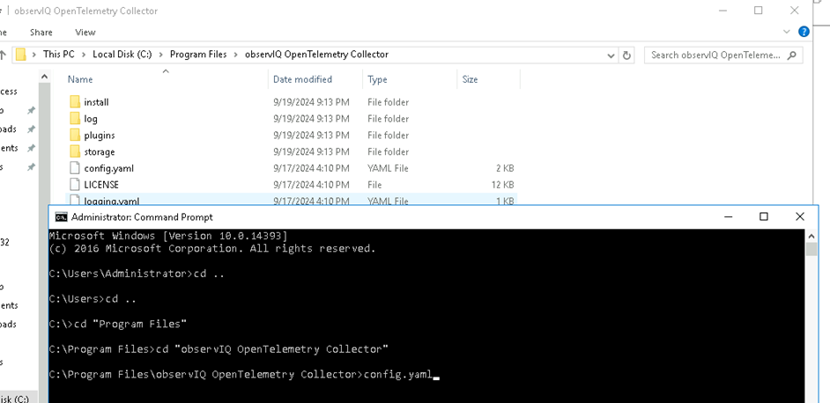Select the plugins folder icon

(x=75, y=135)
